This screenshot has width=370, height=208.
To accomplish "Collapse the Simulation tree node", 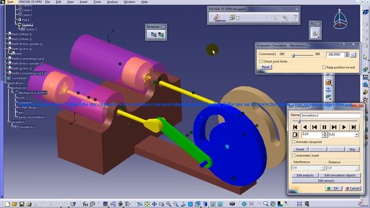I will point(9,122).
